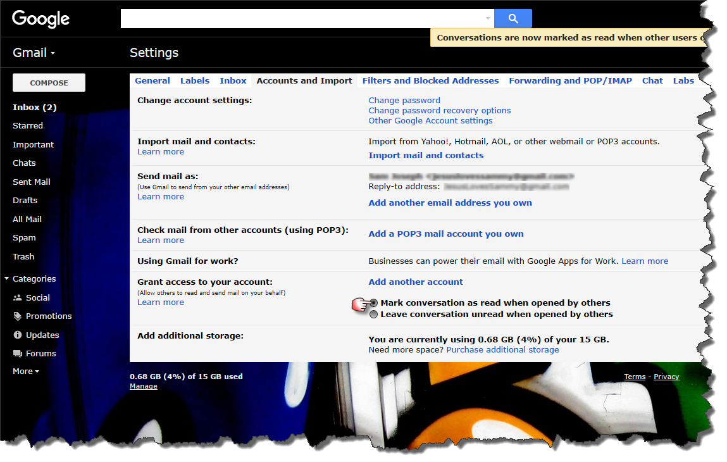The height and width of the screenshot is (462, 727).
Task: Click the Manage storage link
Action: click(143, 387)
